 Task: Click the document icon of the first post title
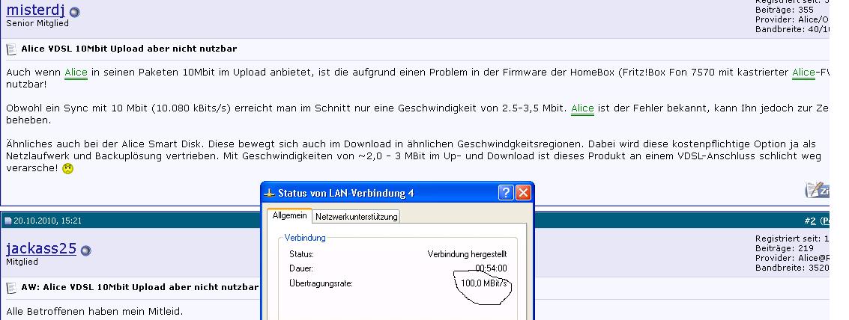coord(12,49)
